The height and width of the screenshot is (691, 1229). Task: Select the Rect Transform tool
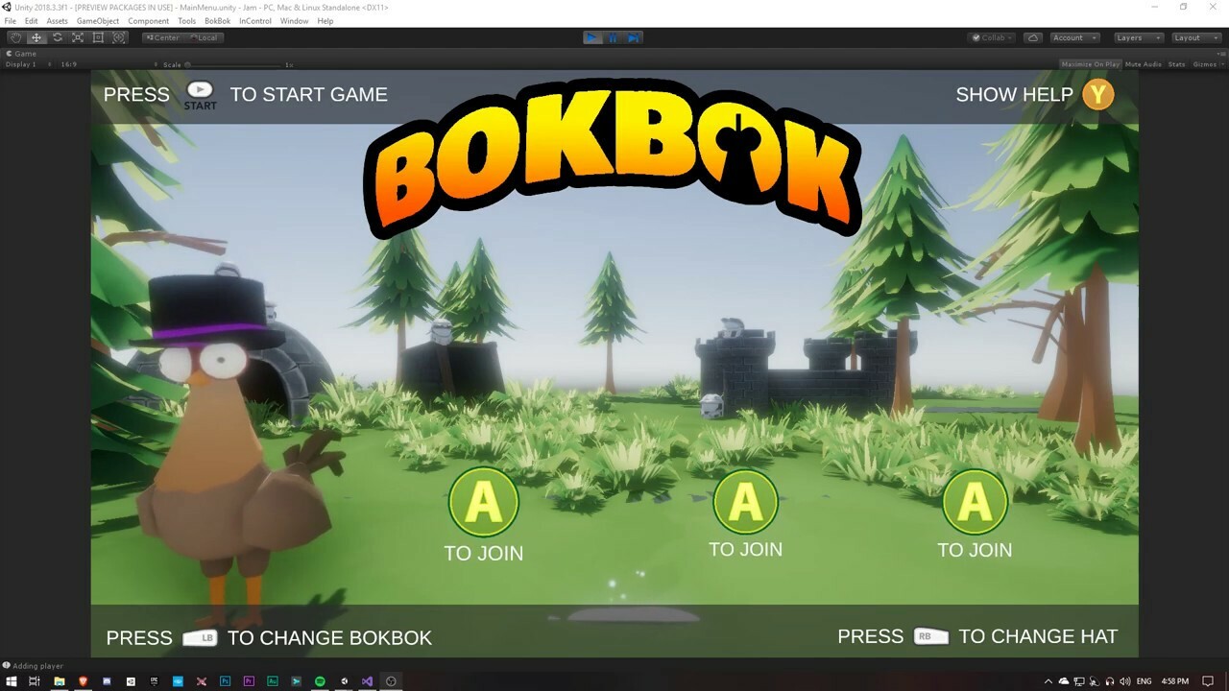coord(98,37)
